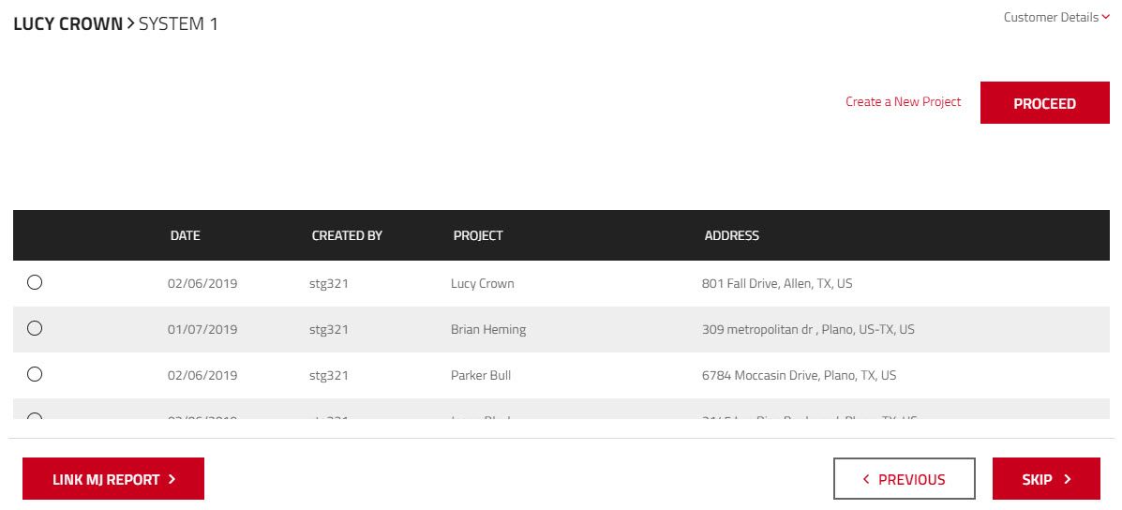The width and height of the screenshot is (1122, 510).
Task: Click the SKIP button
Action: (x=1046, y=478)
